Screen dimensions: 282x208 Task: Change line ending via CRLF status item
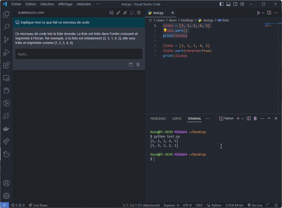(x=199, y=205)
